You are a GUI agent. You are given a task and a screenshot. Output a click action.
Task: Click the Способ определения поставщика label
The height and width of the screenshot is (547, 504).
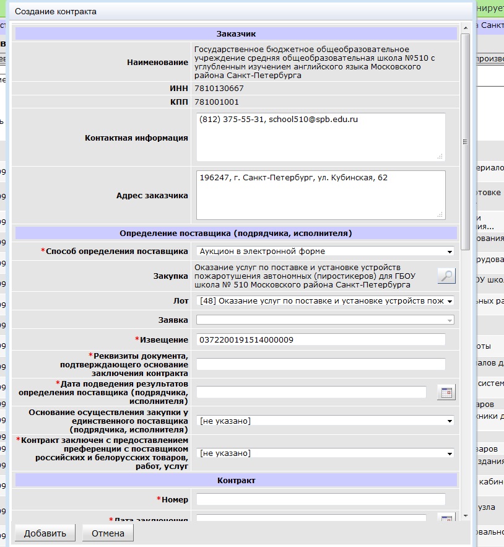click(x=115, y=251)
